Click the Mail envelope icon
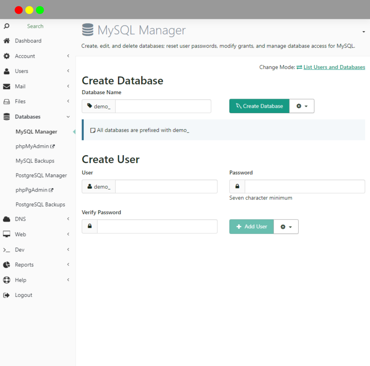The image size is (370, 366). pyautogui.click(x=7, y=86)
